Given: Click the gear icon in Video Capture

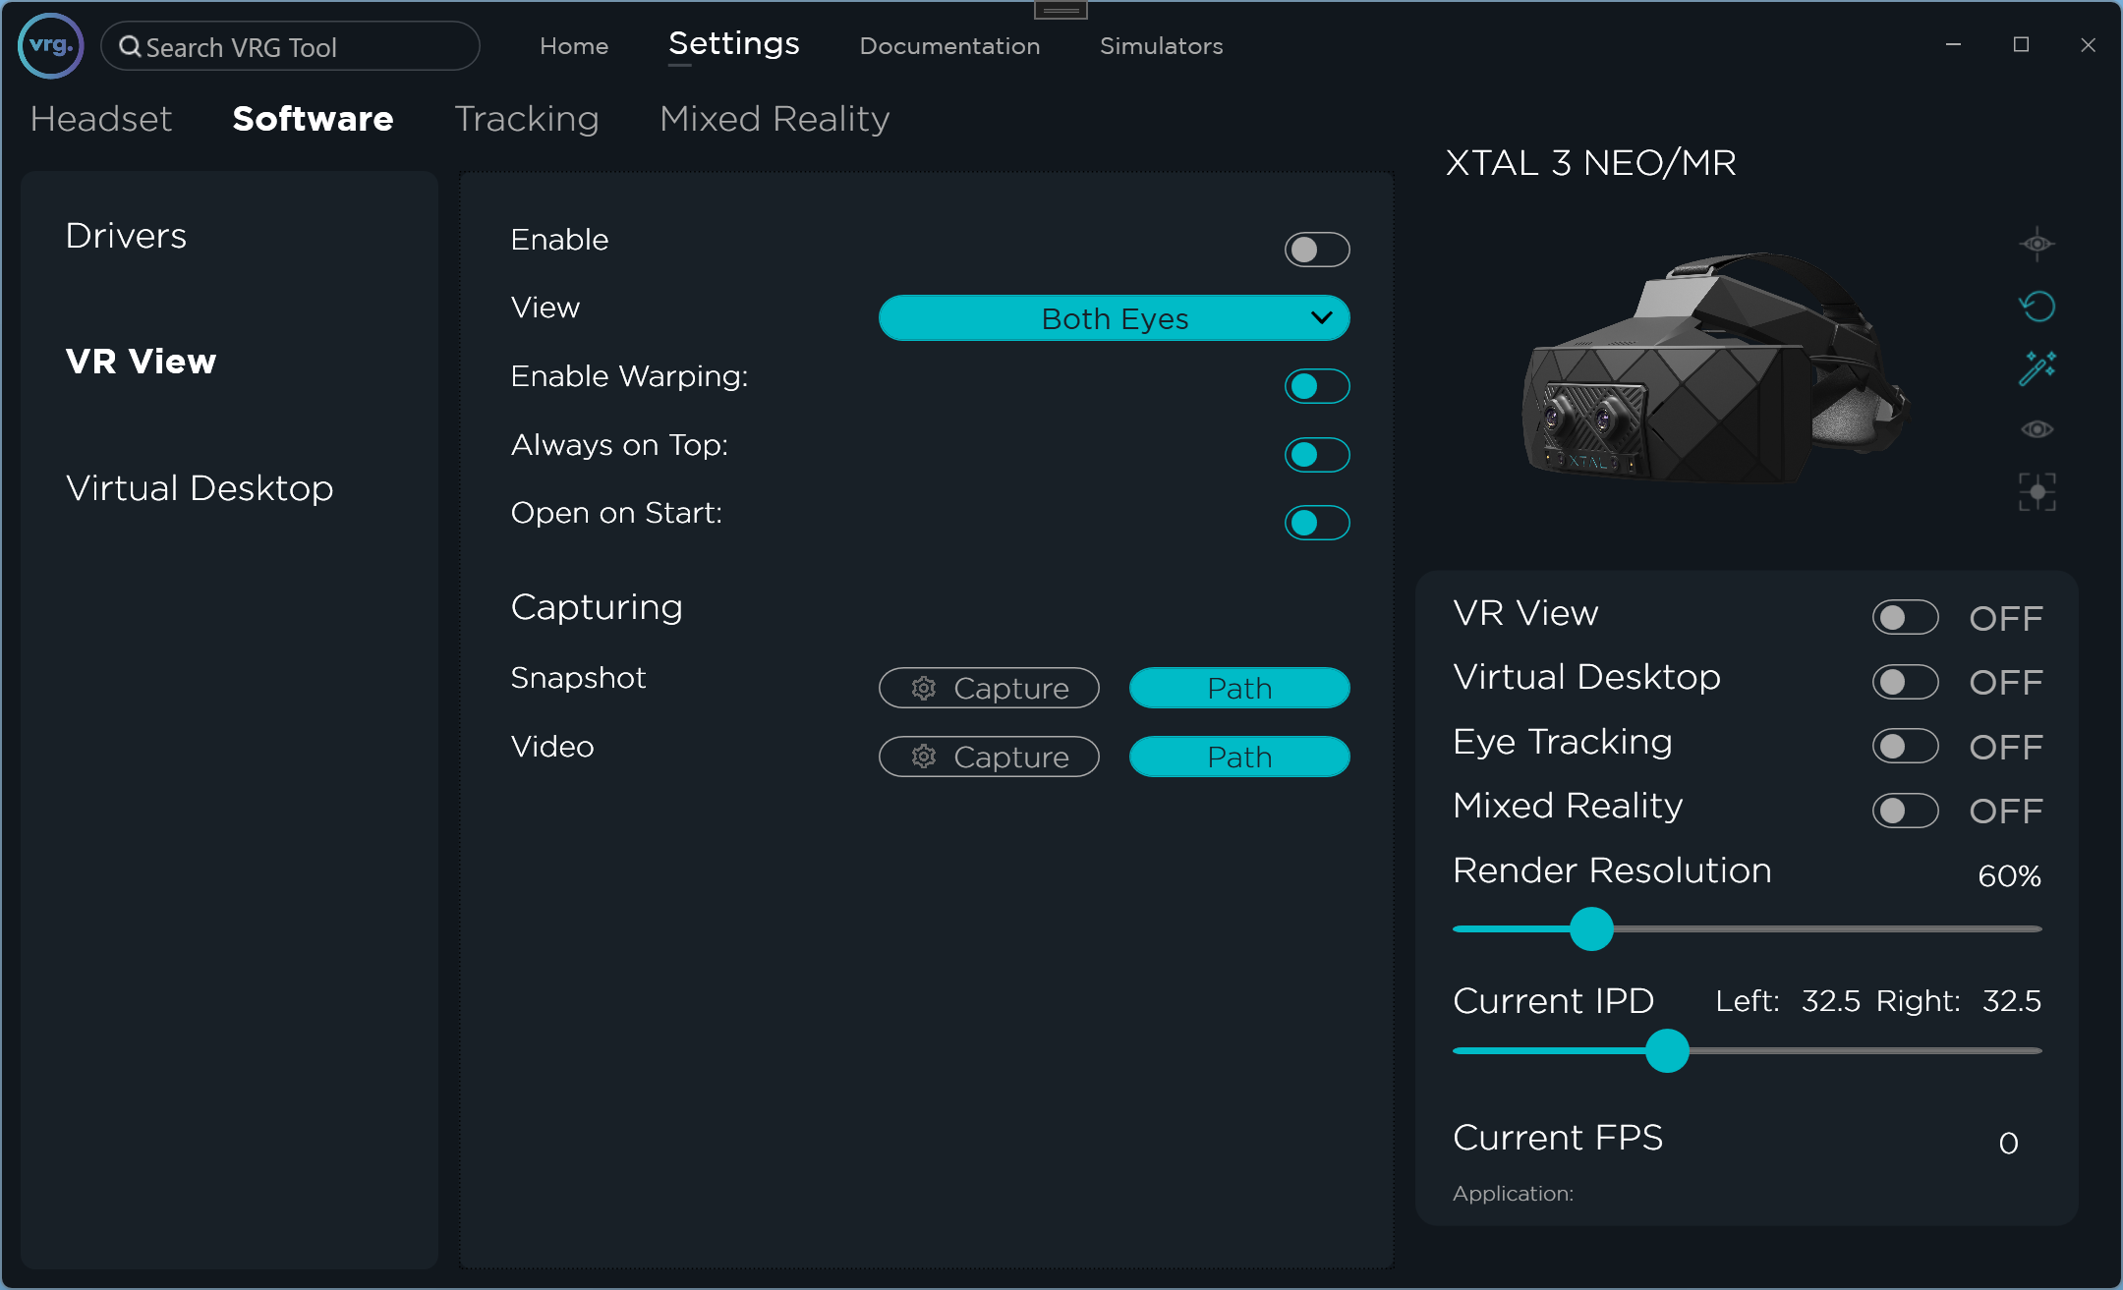Looking at the screenshot, I should pyautogui.click(x=923, y=757).
